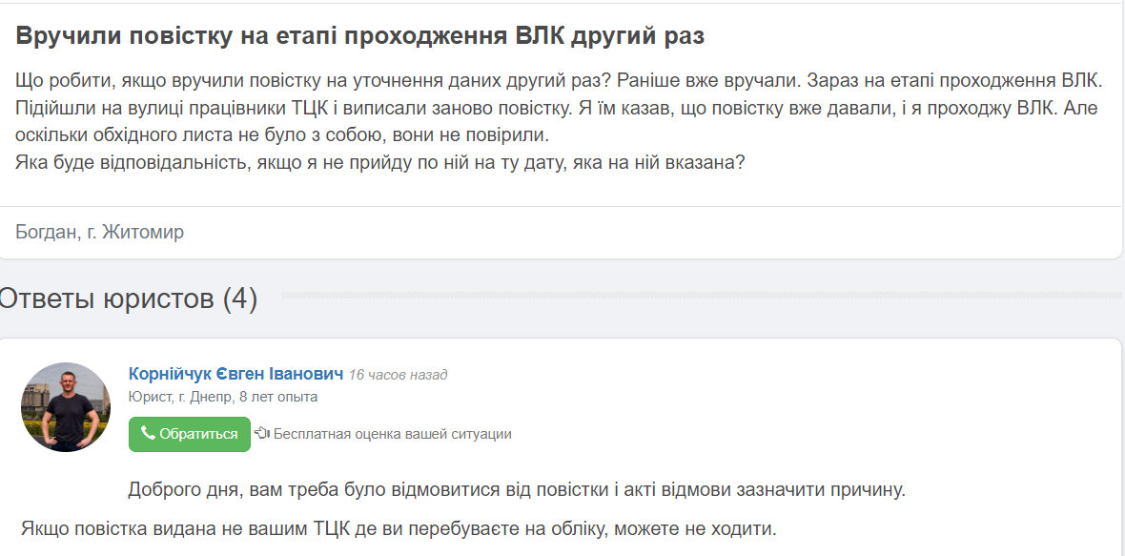Click answer line starting Якщо повістка видана

point(399,527)
